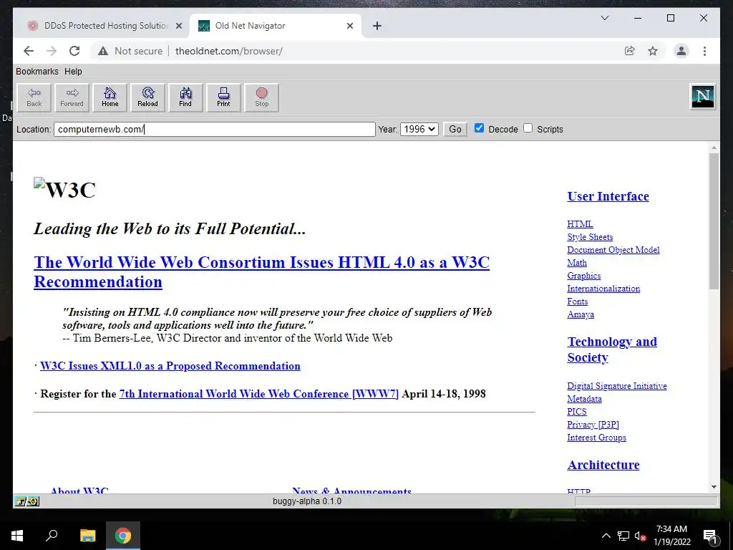Open Windows taskbar search
This screenshot has height=550, width=733.
(x=52, y=536)
